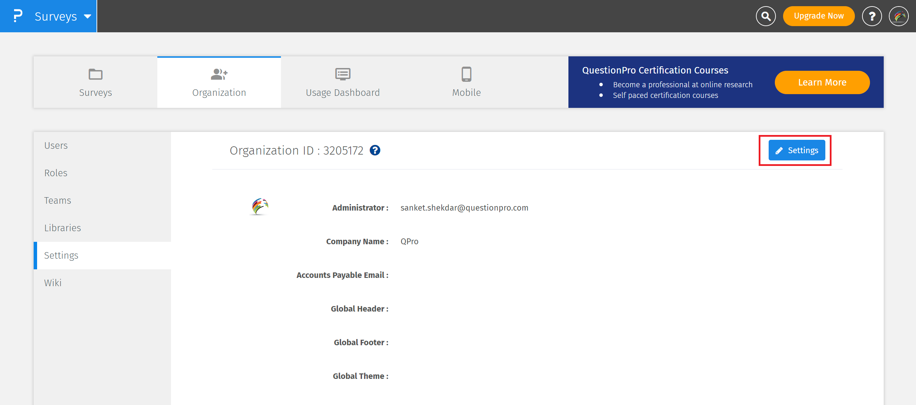The height and width of the screenshot is (405, 916).
Task: Select Teams from the sidebar
Action: coord(58,200)
